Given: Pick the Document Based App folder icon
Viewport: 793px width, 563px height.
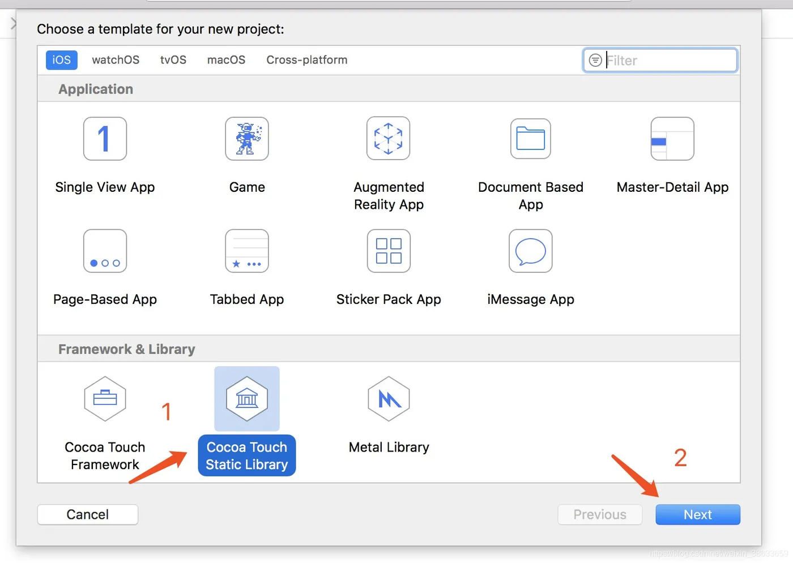Looking at the screenshot, I should 531,139.
